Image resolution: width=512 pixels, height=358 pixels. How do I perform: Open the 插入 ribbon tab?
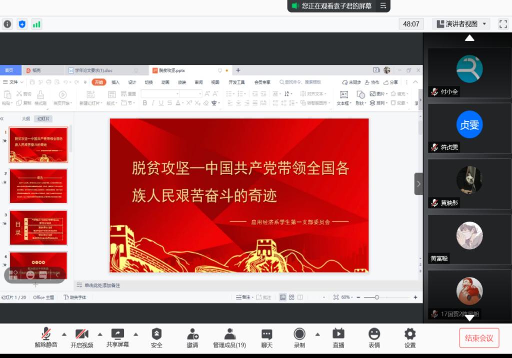pyautogui.click(x=115, y=82)
